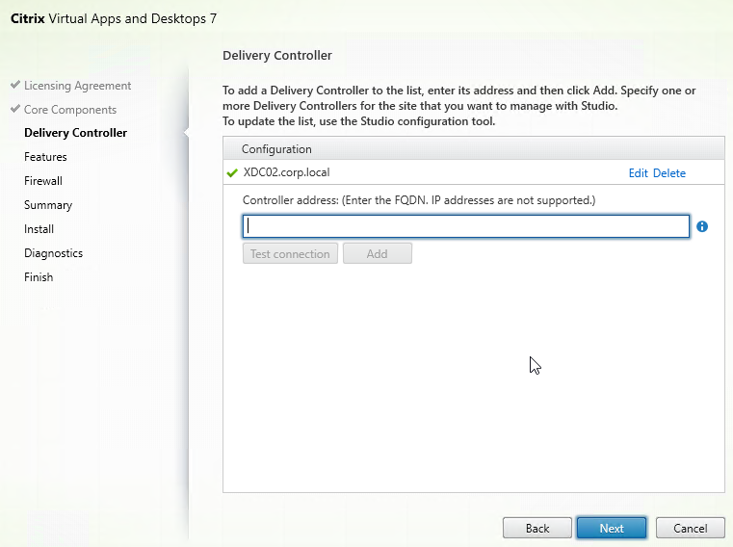This screenshot has width=733, height=547.
Task: Select the Diagnostics step in sidebar
Action: pos(53,253)
